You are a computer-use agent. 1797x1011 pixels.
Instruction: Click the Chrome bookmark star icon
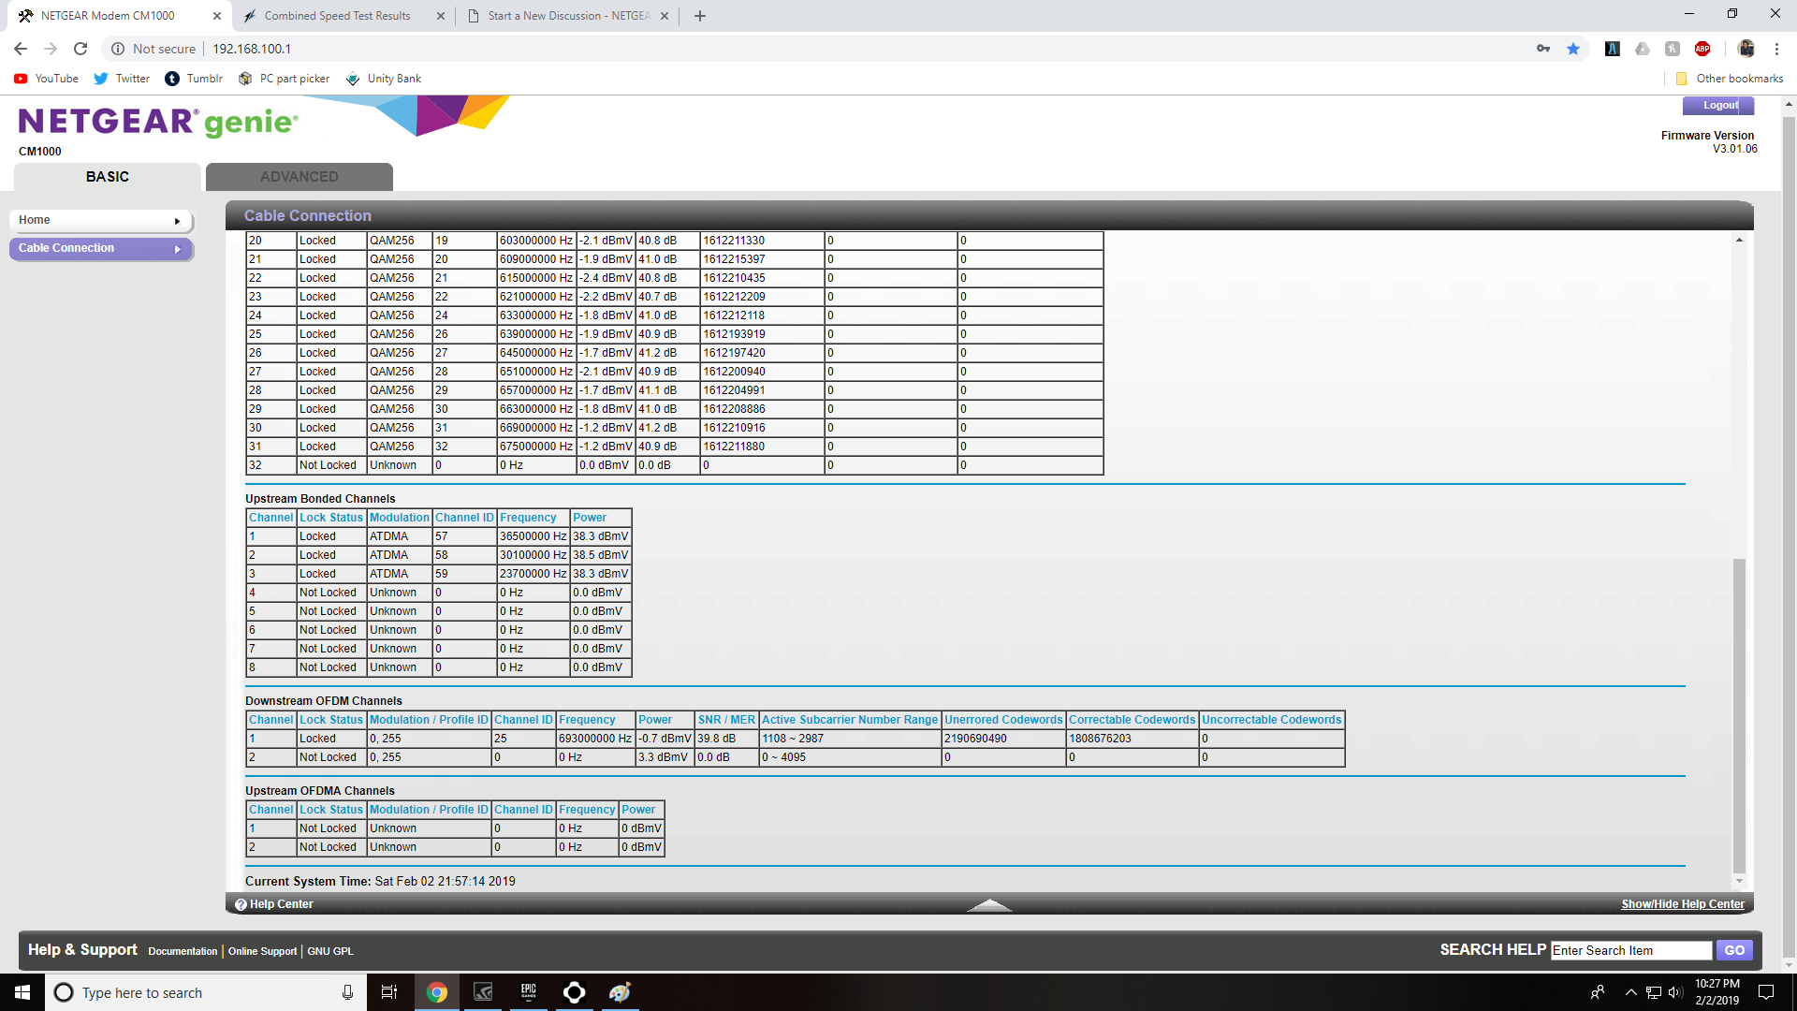[1573, 49]
